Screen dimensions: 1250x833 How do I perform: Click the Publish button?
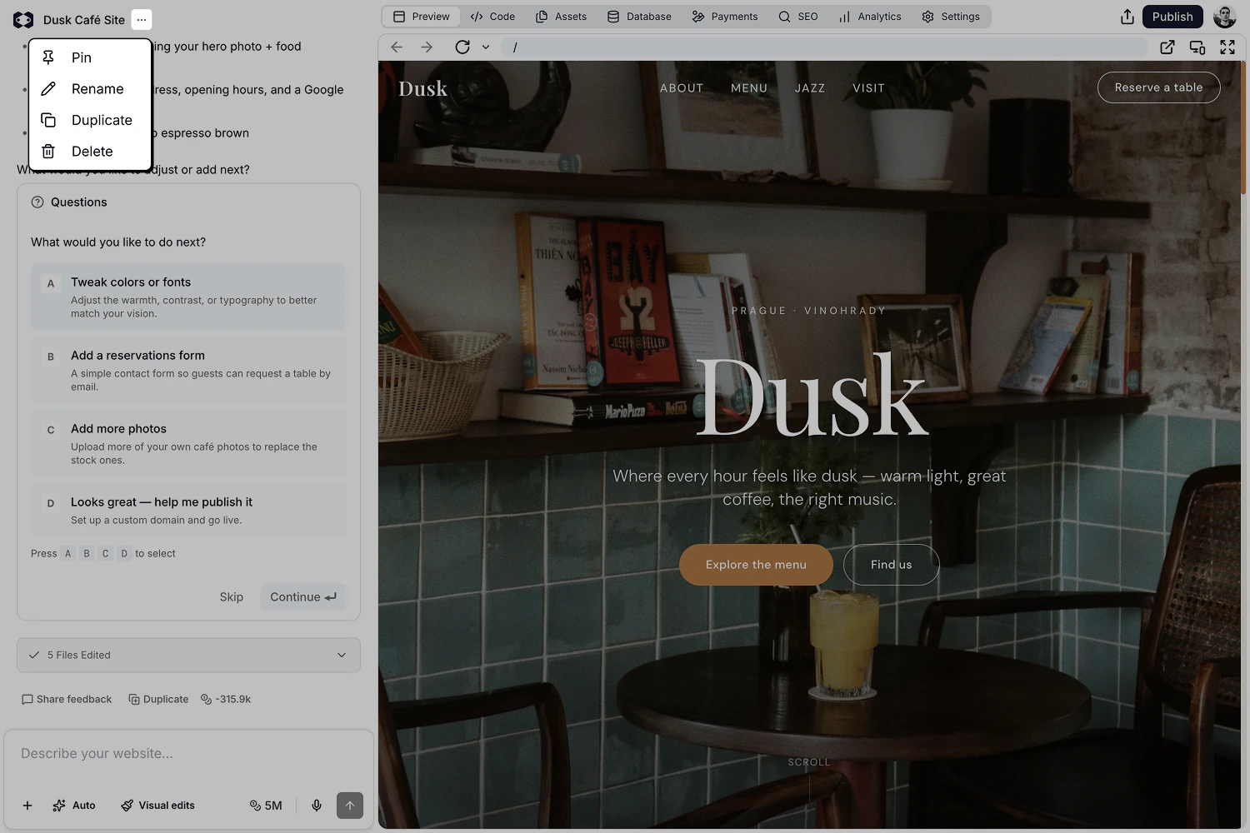point(1172,17)
